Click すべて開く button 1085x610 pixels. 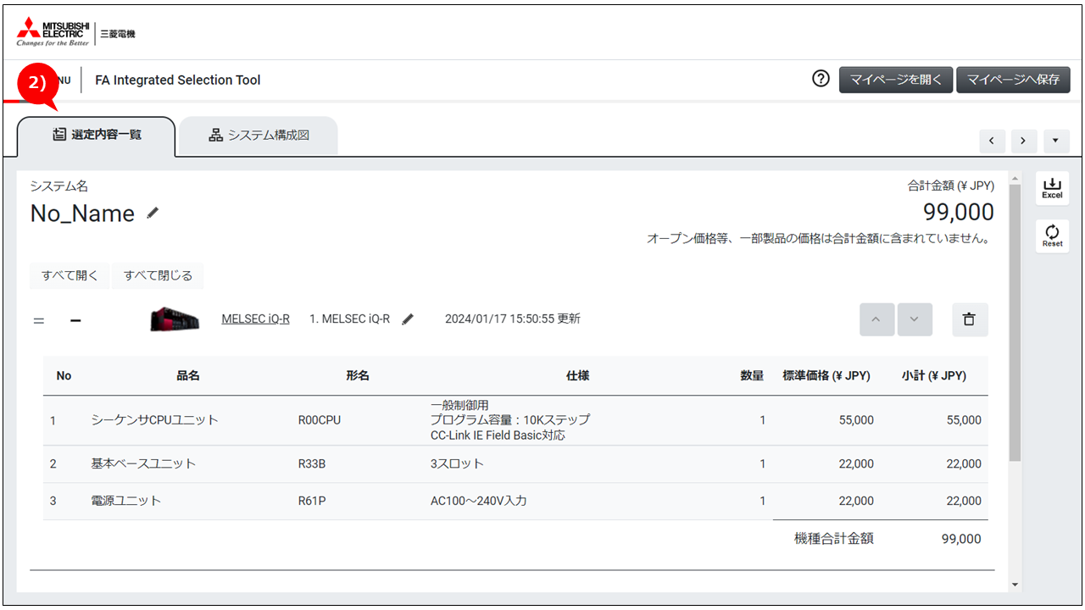[70, 275]
